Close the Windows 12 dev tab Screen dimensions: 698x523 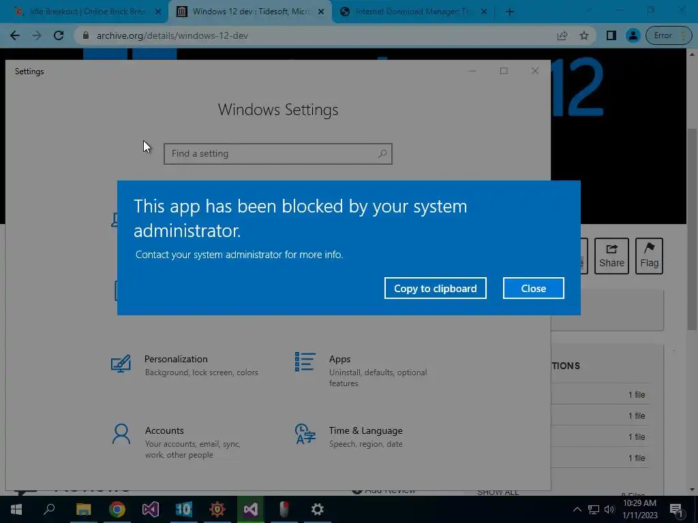[321, 12]
